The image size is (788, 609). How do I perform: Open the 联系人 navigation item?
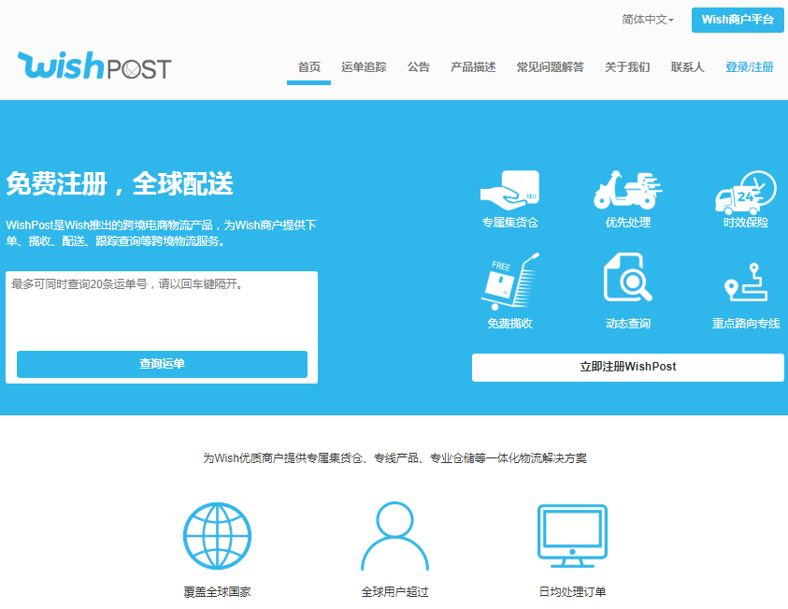[x=687, y=67]
